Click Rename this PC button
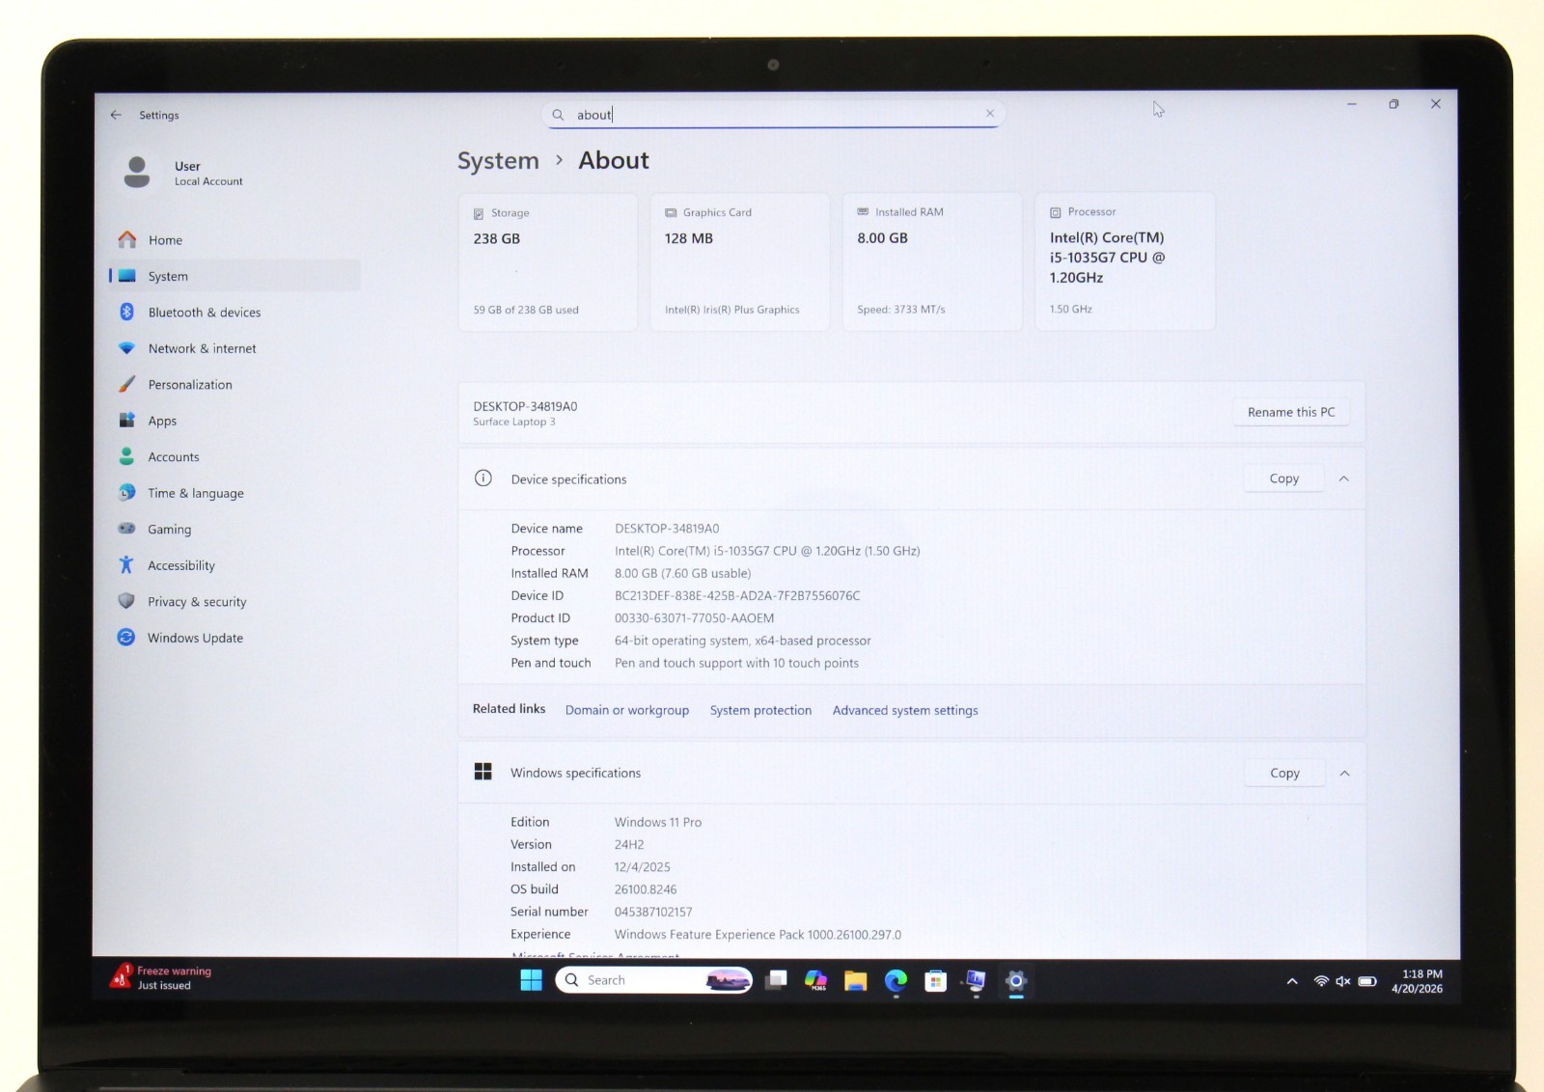 pos(1291,412)
